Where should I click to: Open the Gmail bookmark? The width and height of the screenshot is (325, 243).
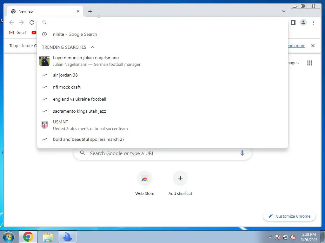point(18,33)
